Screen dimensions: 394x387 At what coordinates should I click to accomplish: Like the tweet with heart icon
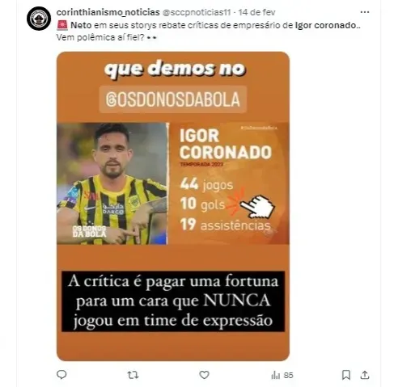point(204,375)
